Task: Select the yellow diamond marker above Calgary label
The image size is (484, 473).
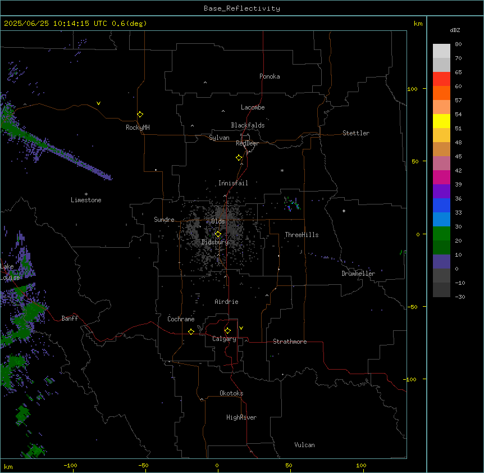Action: click(x=227, y=331)
